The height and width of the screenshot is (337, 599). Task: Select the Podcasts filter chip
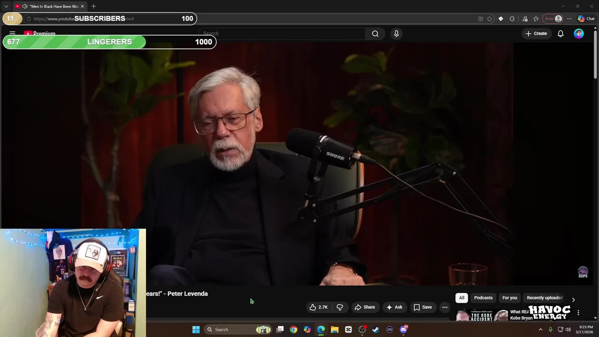tap(483, 298)
